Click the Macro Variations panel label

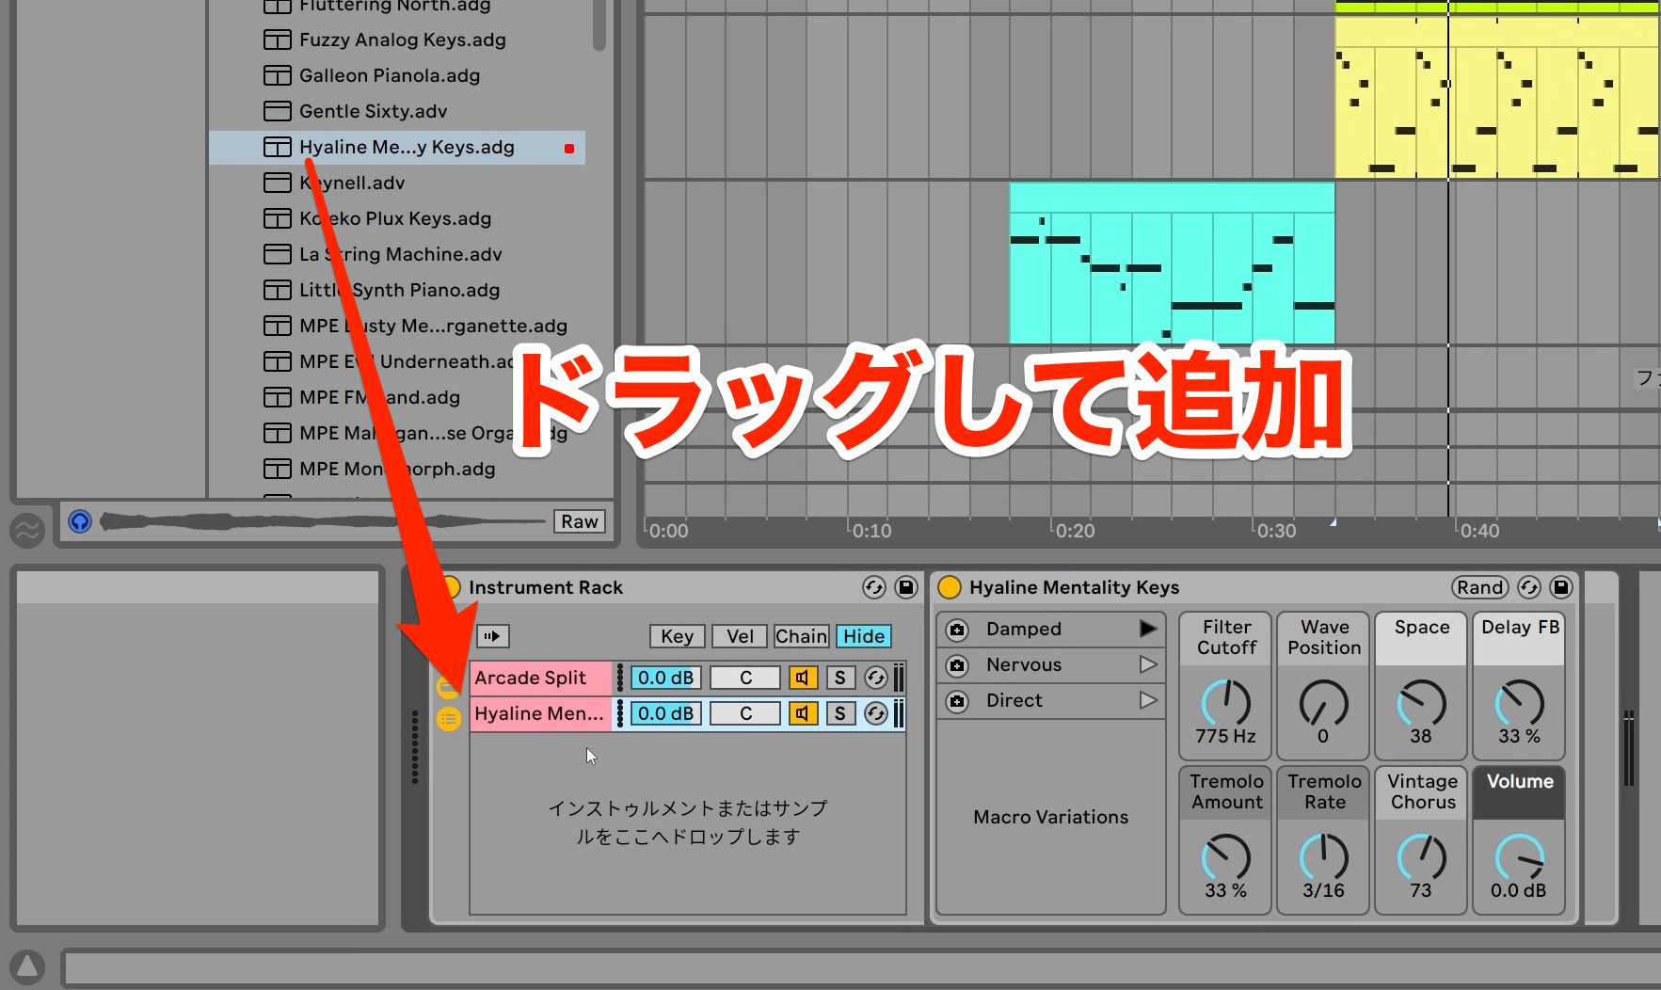pos(1050,817)
